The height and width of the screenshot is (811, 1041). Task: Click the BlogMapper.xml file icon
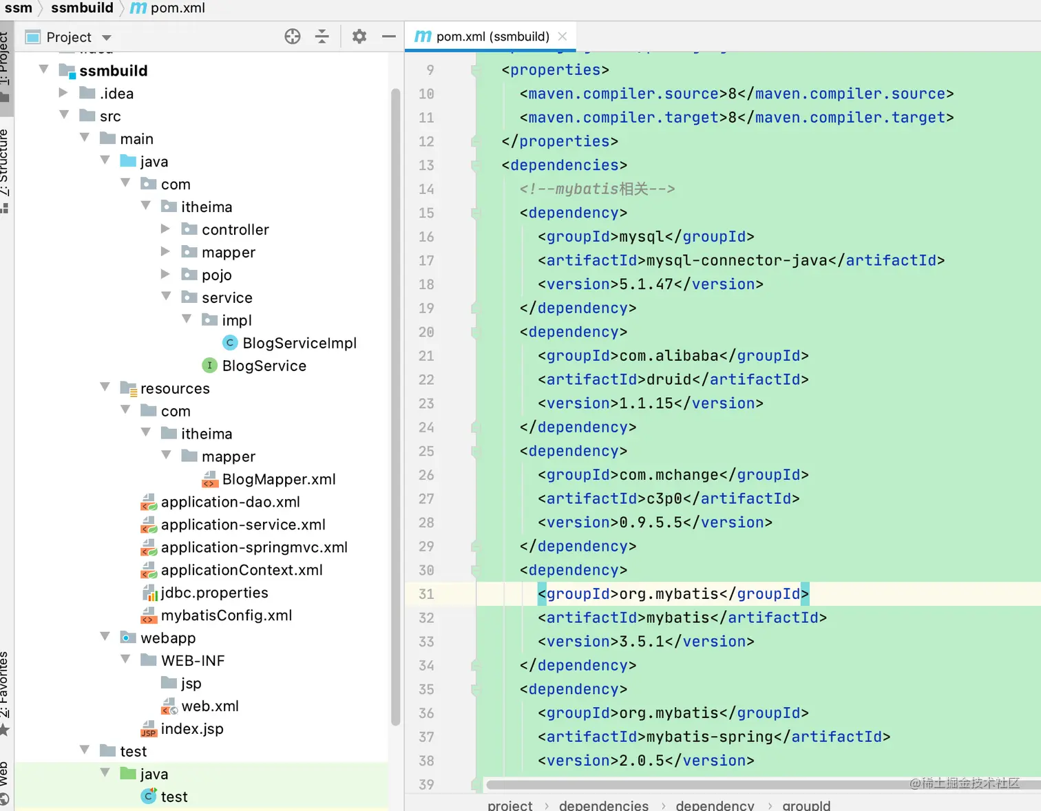click(210, 479)
